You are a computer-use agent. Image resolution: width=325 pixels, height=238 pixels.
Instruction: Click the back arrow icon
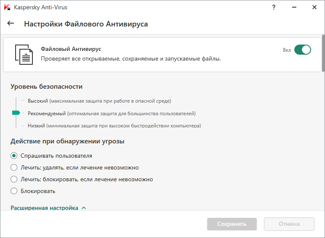tap(11, 24)
